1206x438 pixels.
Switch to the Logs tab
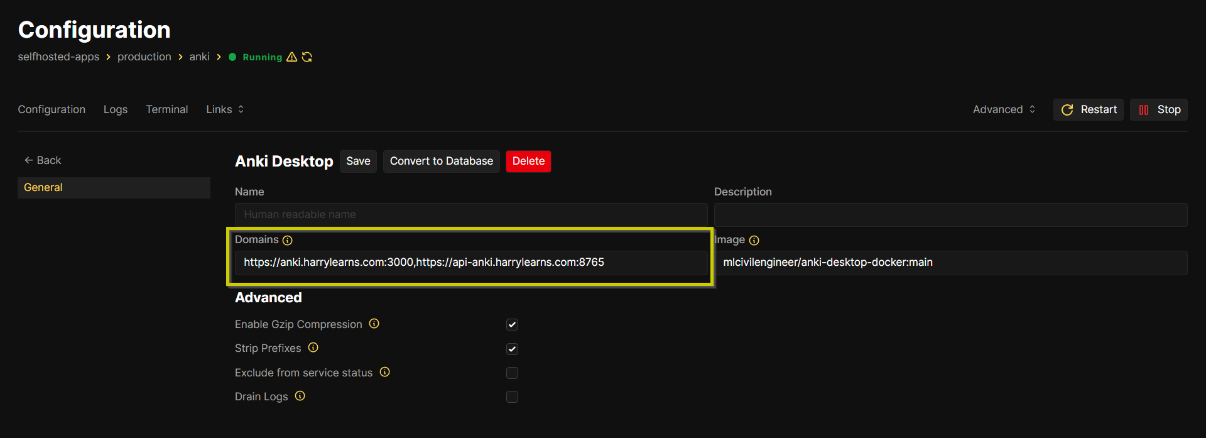coord(116,109)
